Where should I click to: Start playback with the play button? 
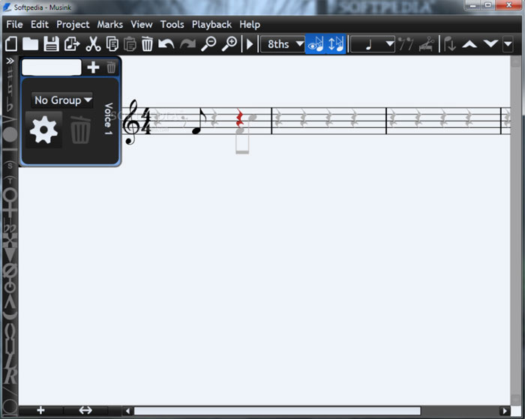pyautogui.click(x=250, y=44)
